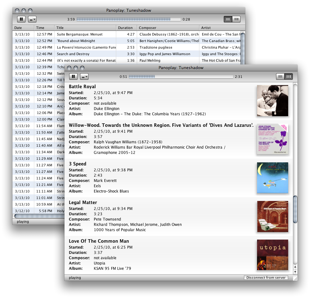Select detail view toggle in the front window
Image resolution: width=310 pixels, height=300 pixels.
click(289, 76)
